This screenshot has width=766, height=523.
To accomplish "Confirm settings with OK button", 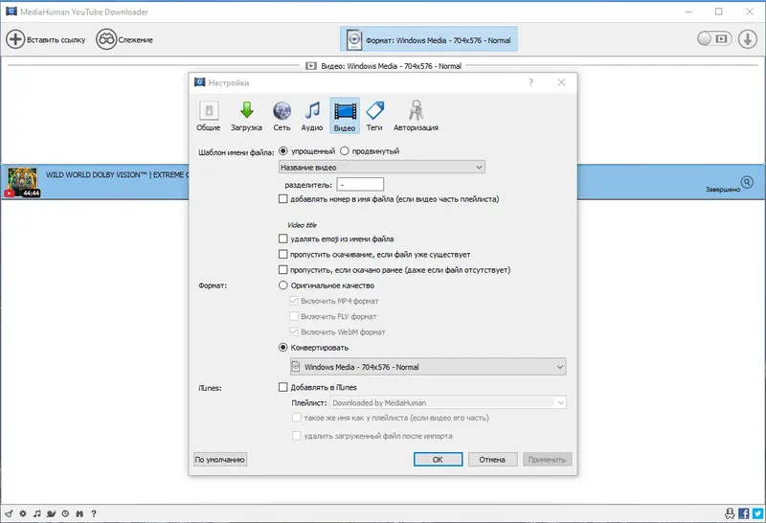I will (438, 460).
